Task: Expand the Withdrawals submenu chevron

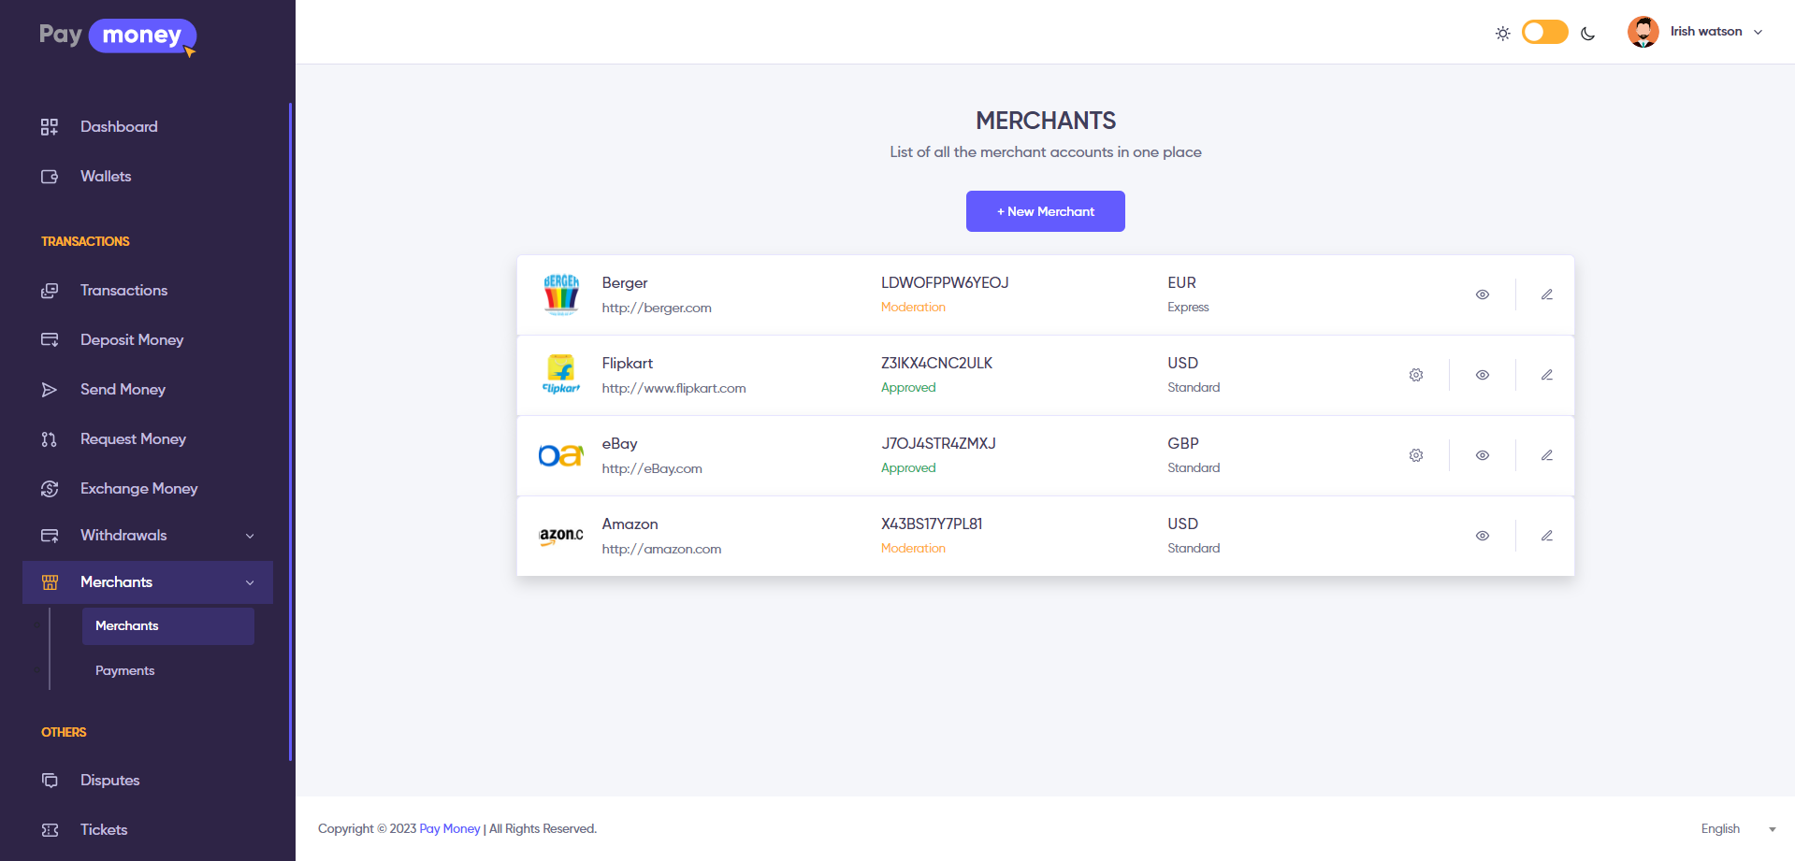Action: pos(250,536)
